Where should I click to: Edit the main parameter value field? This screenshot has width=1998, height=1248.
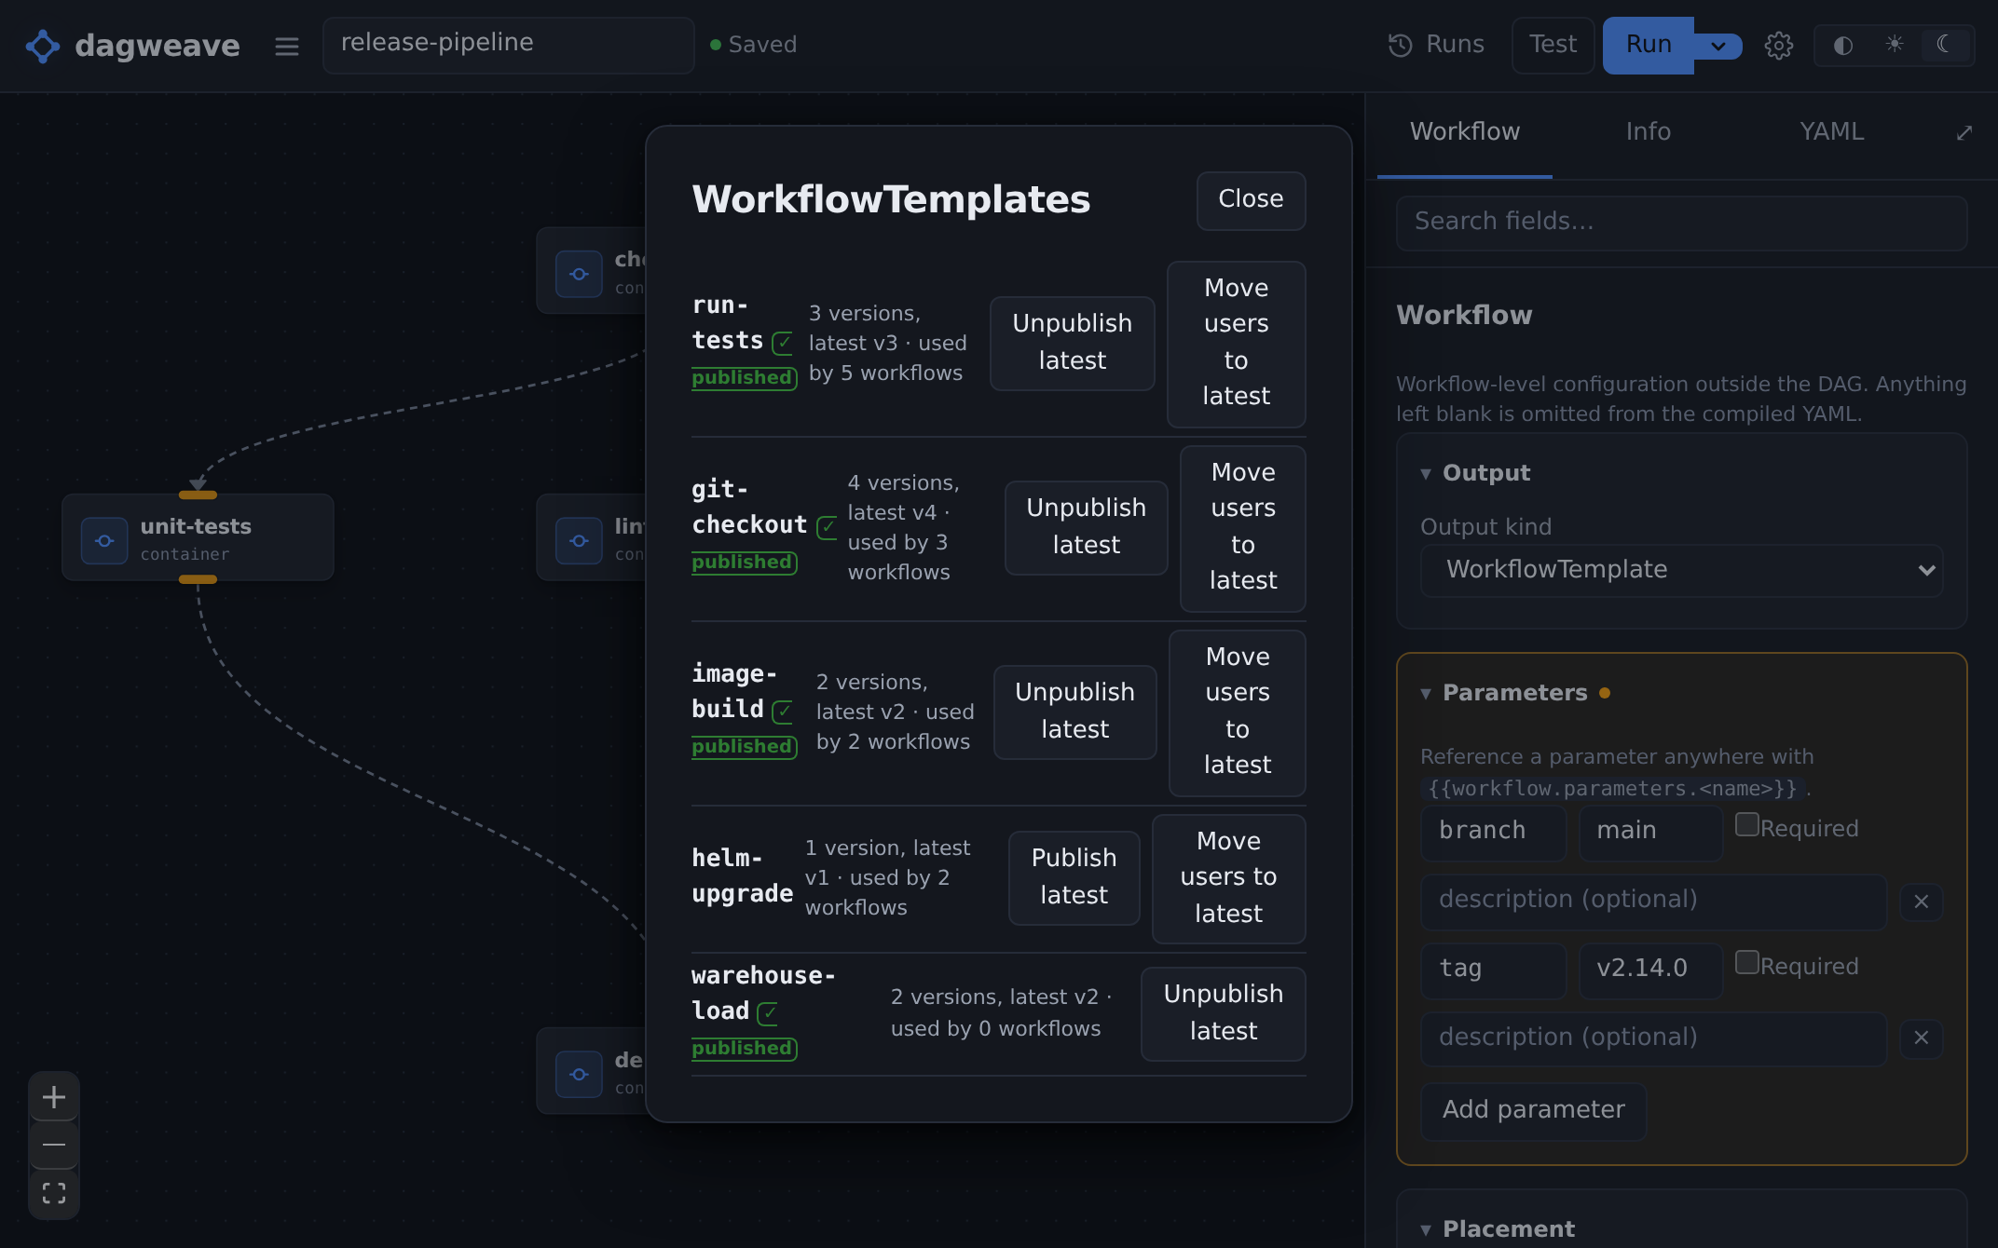pos(1650,832)
